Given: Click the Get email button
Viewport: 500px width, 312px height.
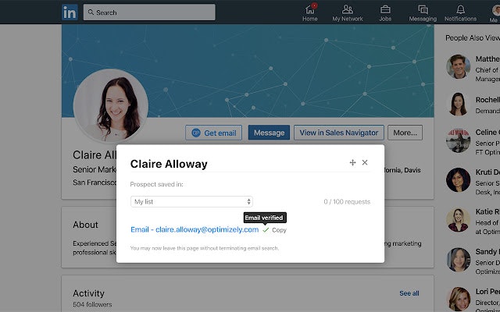Looking at the screenshot, I should (213, 133).
